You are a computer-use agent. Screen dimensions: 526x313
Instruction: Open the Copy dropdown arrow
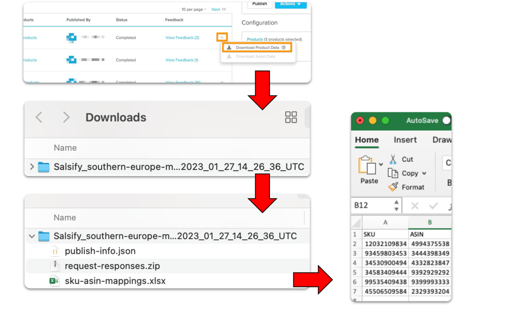424,173
